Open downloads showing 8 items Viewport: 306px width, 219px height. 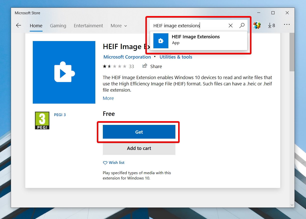click(x=271, y=26)
